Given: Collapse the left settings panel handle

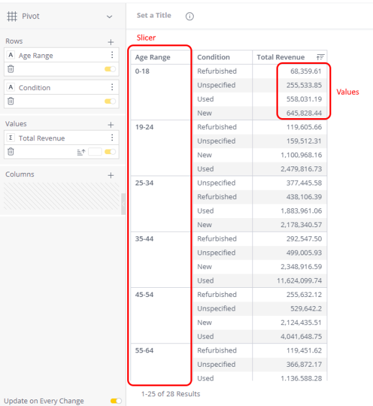Looking at the screenshot, I should click(123, 204).
